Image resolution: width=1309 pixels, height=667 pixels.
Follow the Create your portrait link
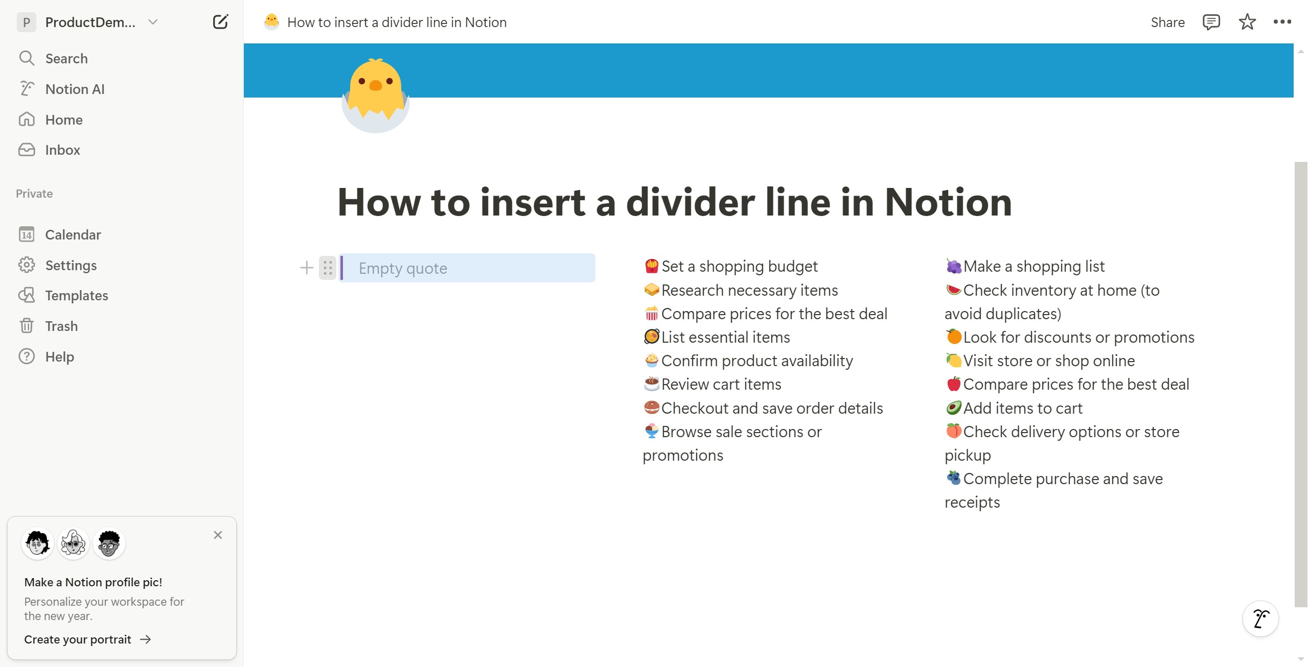coord(87,639)
